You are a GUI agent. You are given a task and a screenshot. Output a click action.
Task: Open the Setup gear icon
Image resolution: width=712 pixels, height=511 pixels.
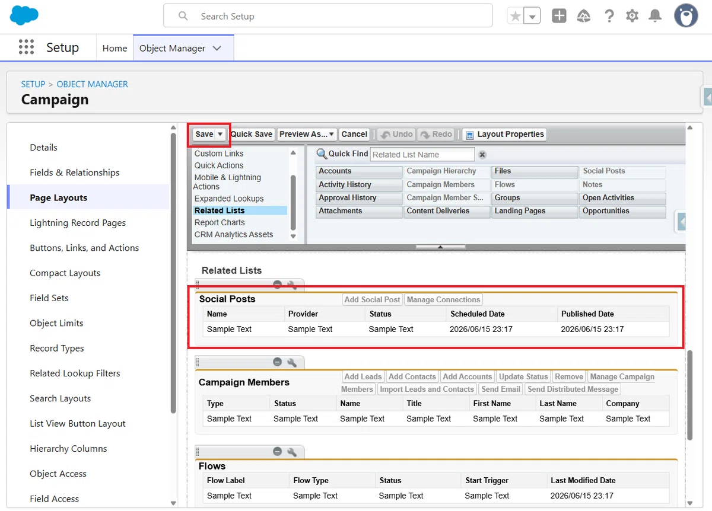[632, 16]
